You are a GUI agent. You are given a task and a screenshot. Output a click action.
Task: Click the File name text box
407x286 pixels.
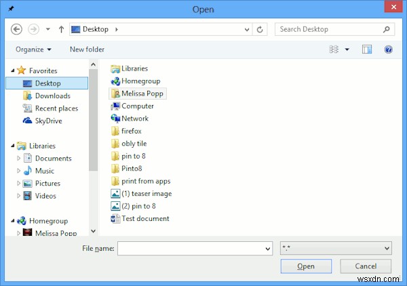click(x=191, y=249)
